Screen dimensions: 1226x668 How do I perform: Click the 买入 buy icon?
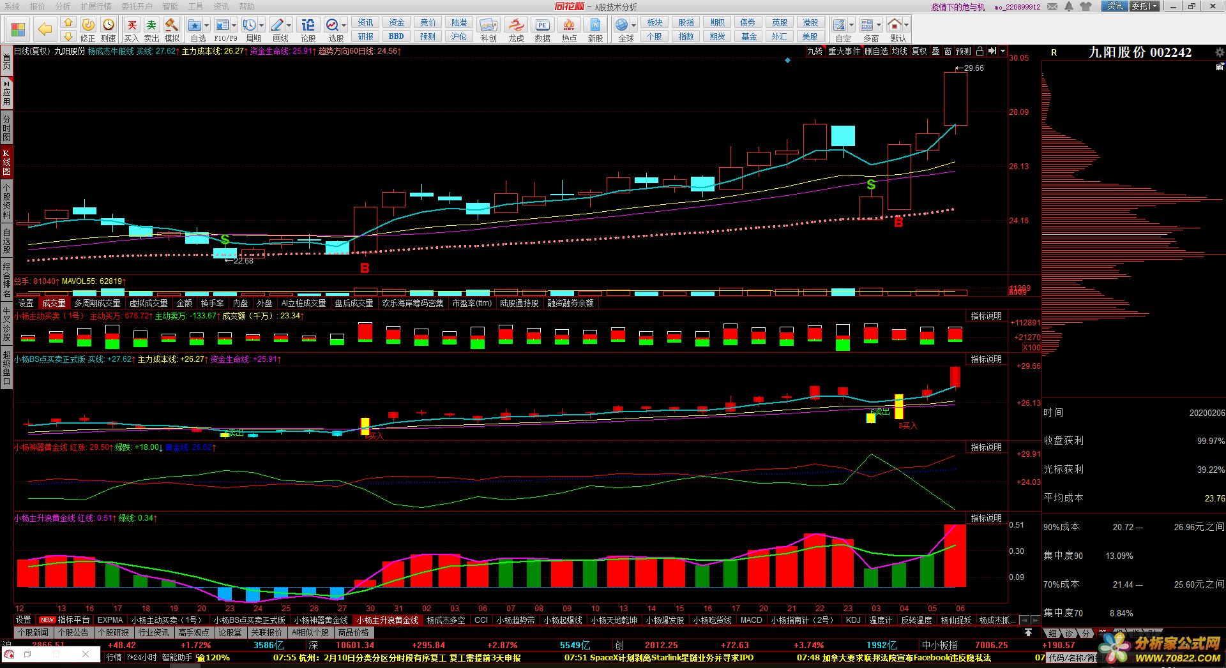point(132,25)
